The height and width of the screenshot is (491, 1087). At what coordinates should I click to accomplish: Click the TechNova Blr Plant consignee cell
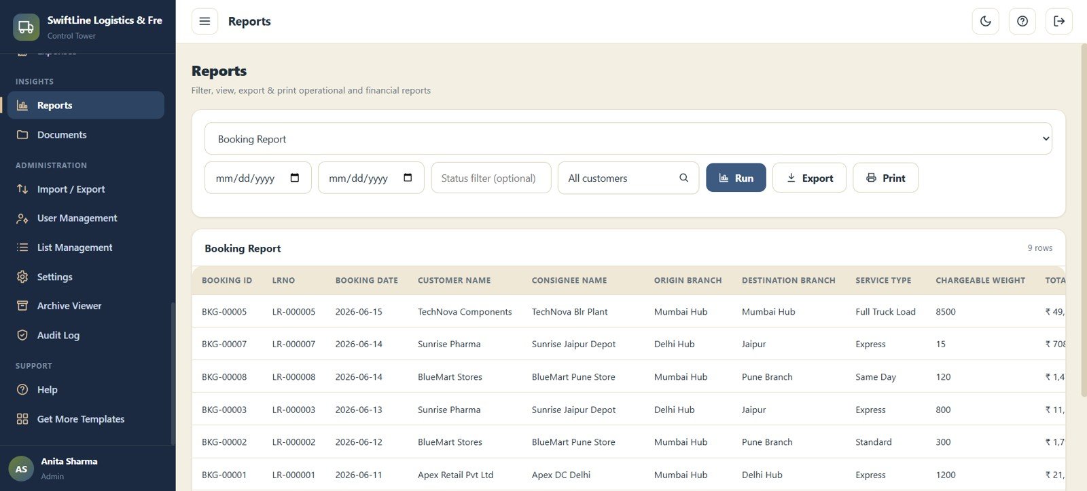point(569,312)
